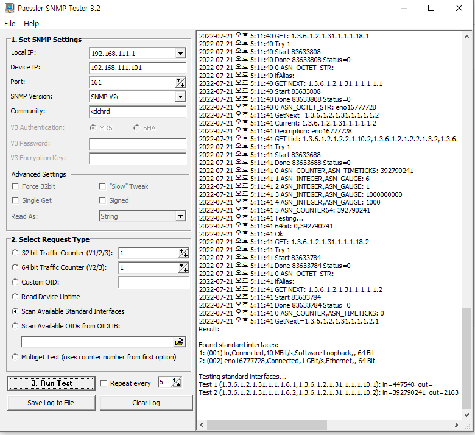475x435 pixels.
Task: Click the Port spinner arrows
Action: (x=180, y=82)
